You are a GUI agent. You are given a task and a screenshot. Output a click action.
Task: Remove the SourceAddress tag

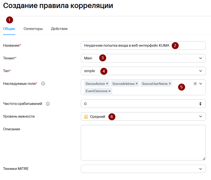pyautogui.click(x=137, y=84)
